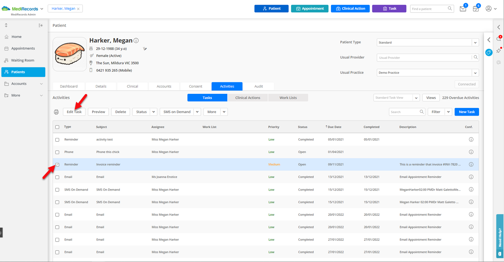
Task: Switch to the Consent tab
Action: pyautogui.click(x=196, y=86)
